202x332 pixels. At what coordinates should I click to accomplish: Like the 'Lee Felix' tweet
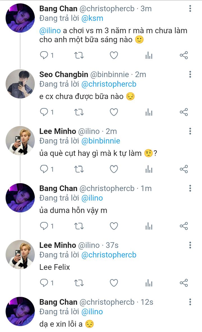pyautogui.click(x=114, y=283)
